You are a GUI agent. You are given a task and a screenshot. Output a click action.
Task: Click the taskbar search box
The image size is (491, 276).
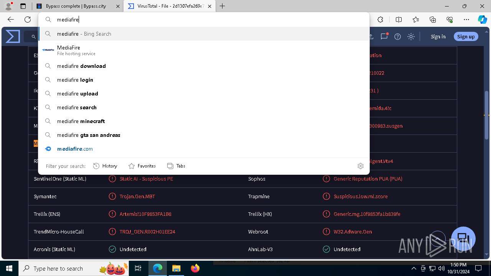click(x=74, y=268)
